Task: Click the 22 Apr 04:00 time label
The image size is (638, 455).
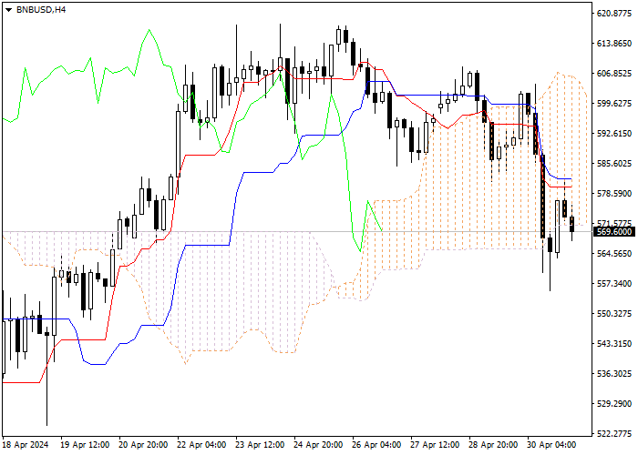Action: tap(201, 445)
